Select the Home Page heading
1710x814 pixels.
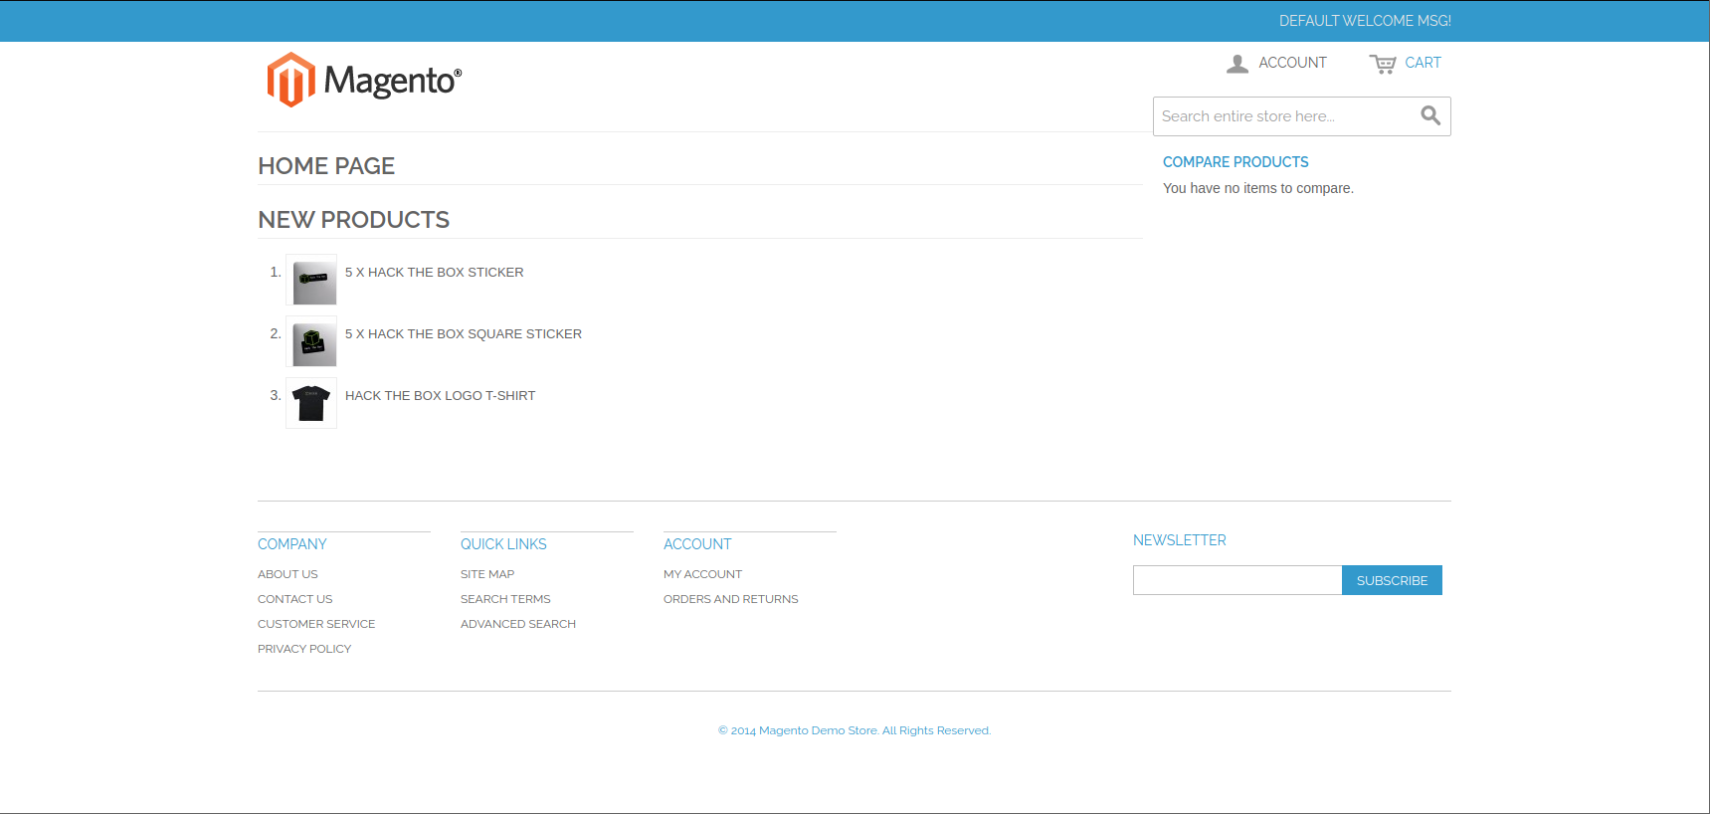326,166
